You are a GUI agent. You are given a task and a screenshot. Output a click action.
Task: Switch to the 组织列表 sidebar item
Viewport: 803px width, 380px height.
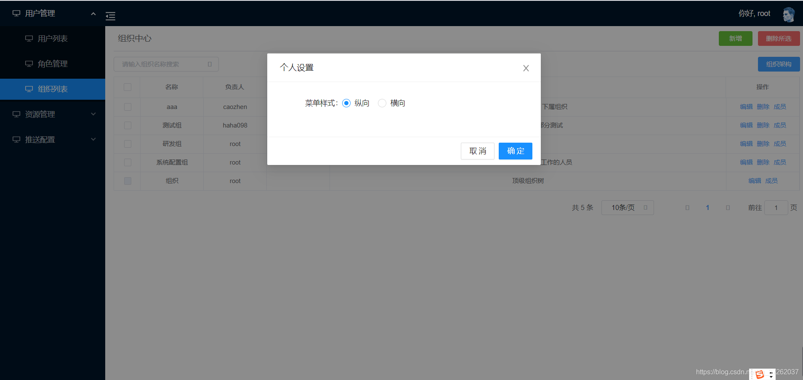coord(52,89)
